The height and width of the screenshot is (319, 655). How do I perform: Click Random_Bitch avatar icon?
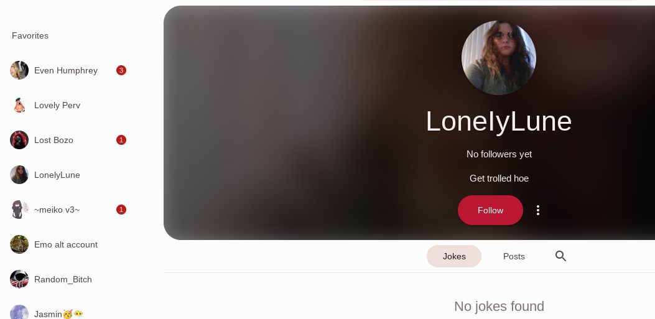click(19, 279)
